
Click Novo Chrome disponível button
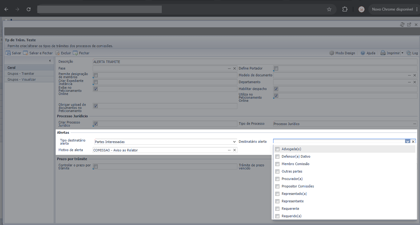392,9
